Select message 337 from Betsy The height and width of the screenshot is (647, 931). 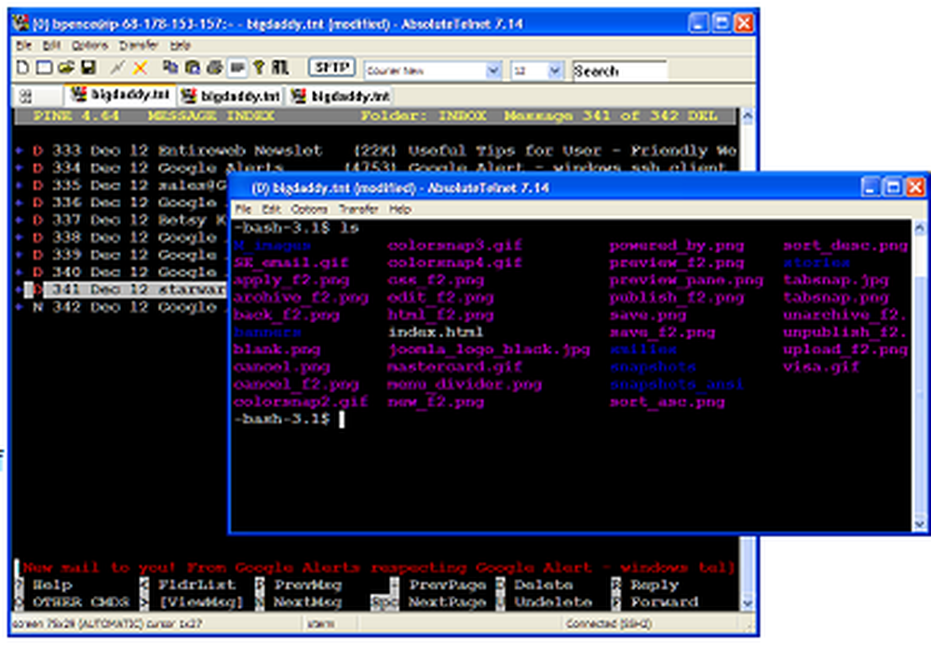click(122, 220)
